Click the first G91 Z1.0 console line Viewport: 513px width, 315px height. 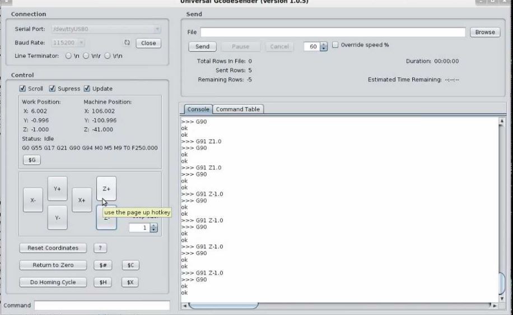[201, 141]
